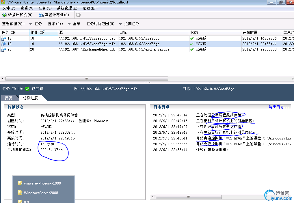Switch to the 任务进度 tab

click(30, 98)
